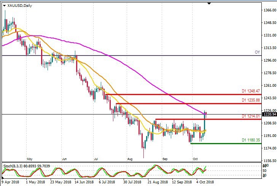Click the Stoch(8,3,3) indicator label

(x=27, y=166)
